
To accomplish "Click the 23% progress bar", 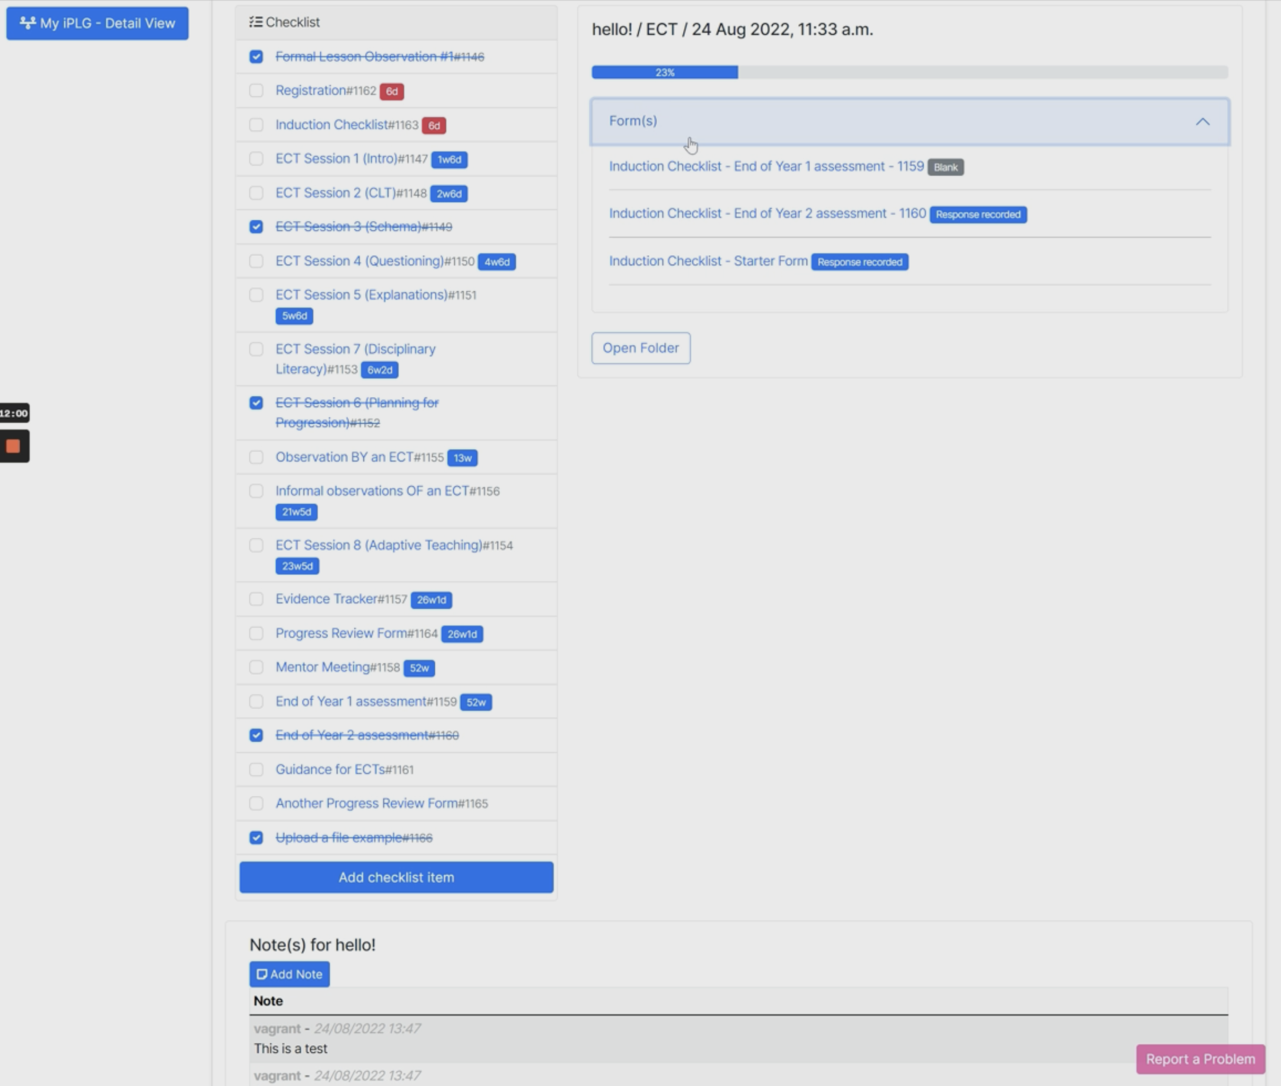I will [665, 73].
